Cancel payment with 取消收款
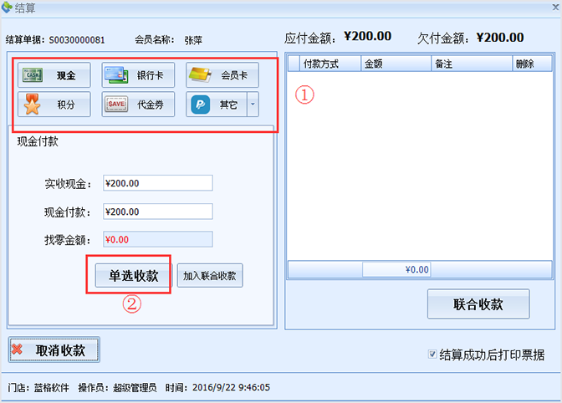Viewport: 562px width, 403px height. pos(54,350)
